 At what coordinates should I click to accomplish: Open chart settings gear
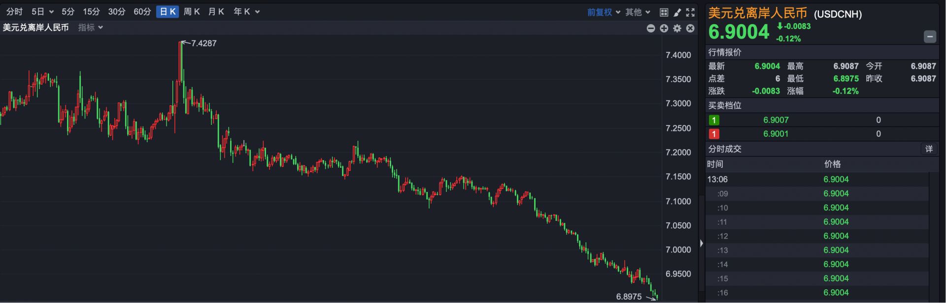tap(677, 29)
